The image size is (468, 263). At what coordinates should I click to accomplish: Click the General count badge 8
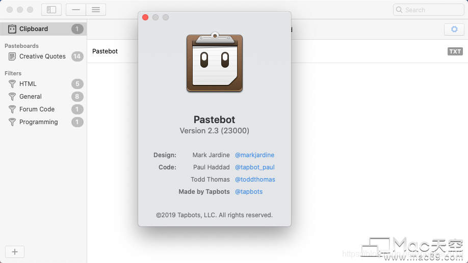[77, 97]
